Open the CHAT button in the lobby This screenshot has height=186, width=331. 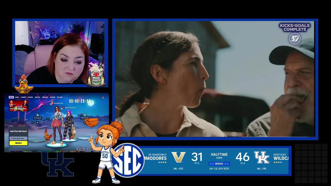click(x=81, y=149)
